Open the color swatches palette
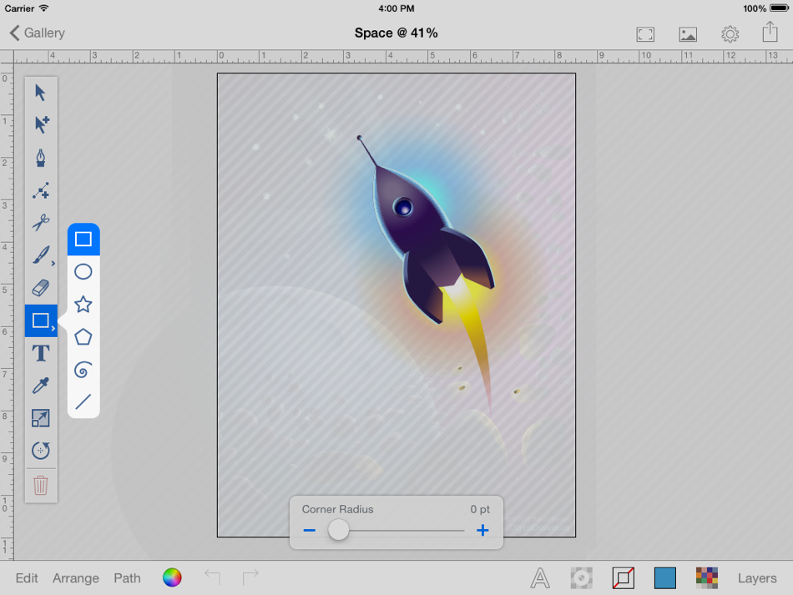 pos(707,577)
